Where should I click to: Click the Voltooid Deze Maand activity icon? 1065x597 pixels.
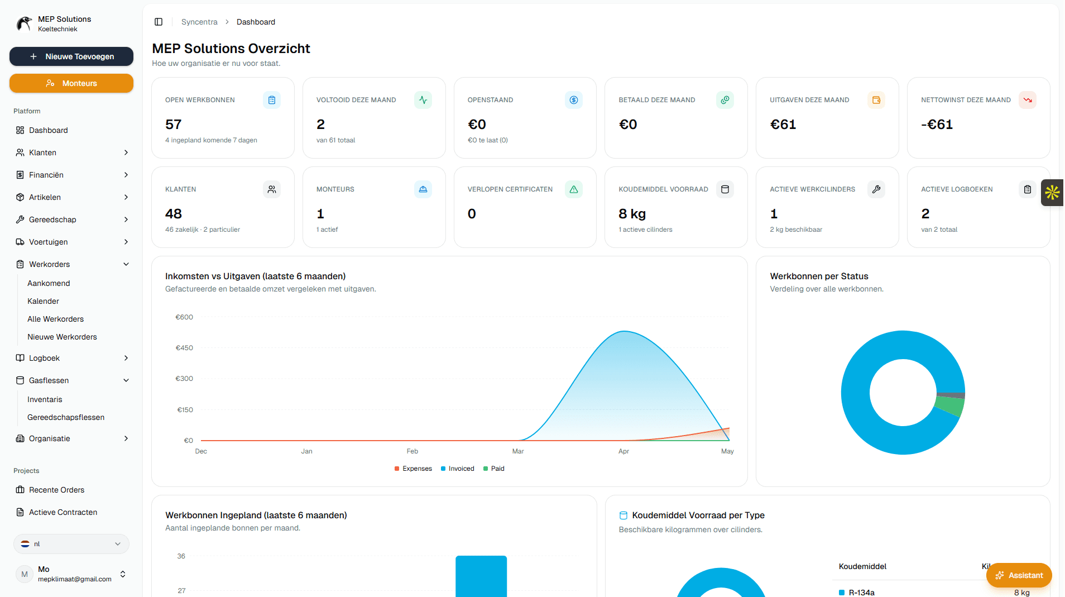pyautogui.click(x=423, y=100)
